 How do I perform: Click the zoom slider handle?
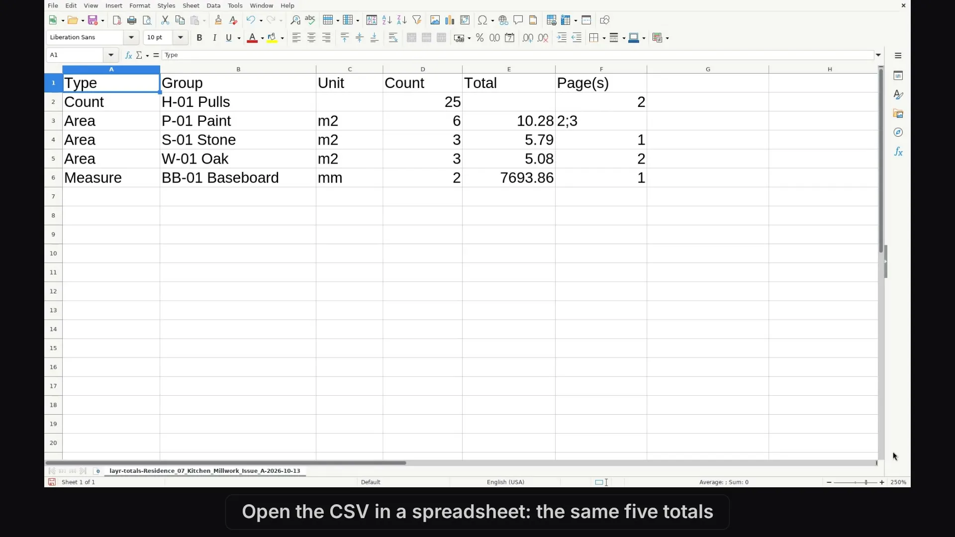[x=866, y=482]
